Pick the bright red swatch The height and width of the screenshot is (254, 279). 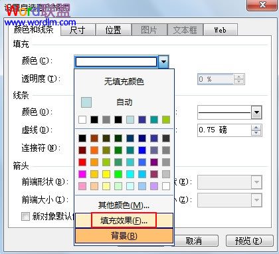pyautogui.click(x=82, y=162)
